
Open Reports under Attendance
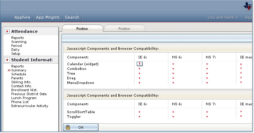click(18, 37)
